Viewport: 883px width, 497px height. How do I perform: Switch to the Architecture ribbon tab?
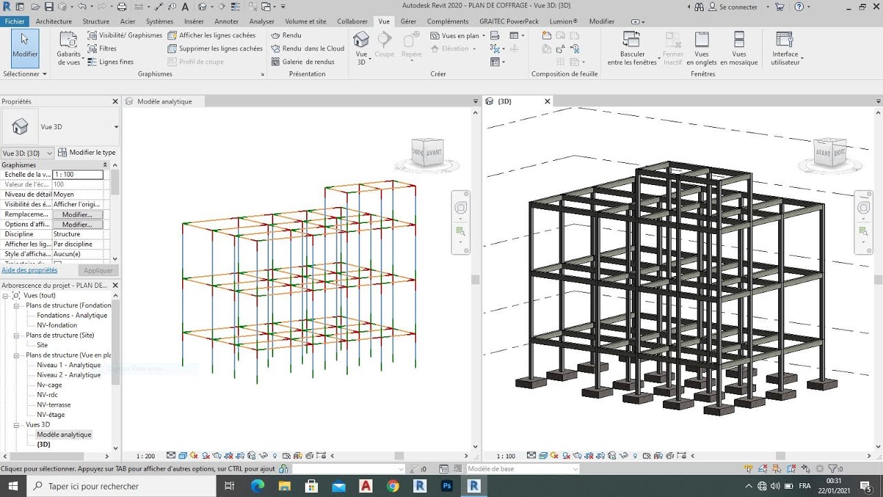click(x=54, y=21)
